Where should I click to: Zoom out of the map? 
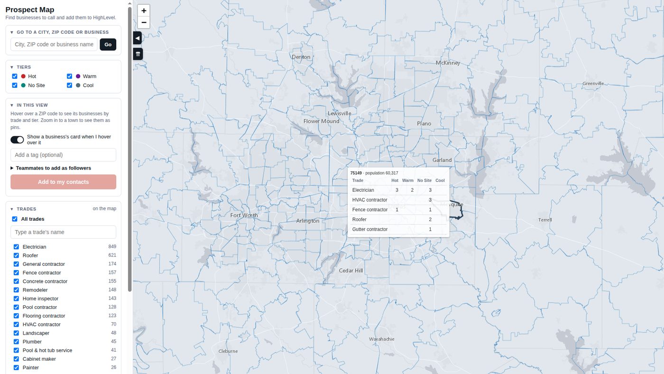pos(144,22)
